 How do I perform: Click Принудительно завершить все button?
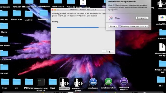[x=134, y=26]
